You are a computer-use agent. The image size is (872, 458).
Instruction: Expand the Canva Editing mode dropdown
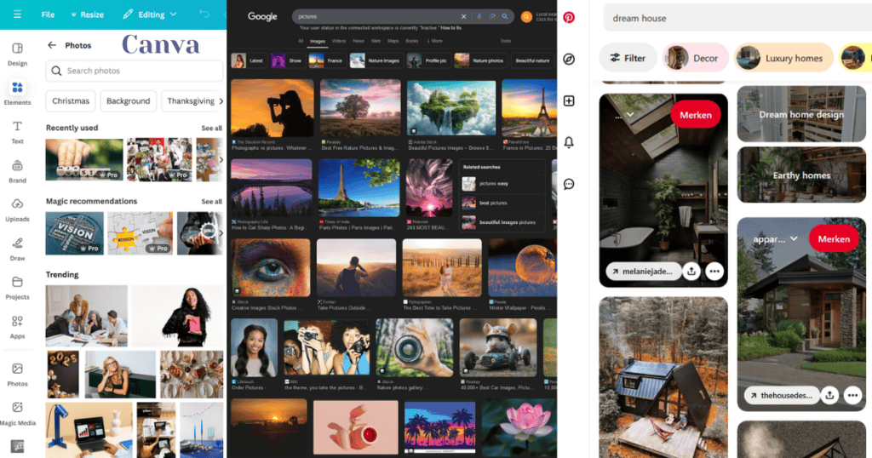(x=150, y=14)
